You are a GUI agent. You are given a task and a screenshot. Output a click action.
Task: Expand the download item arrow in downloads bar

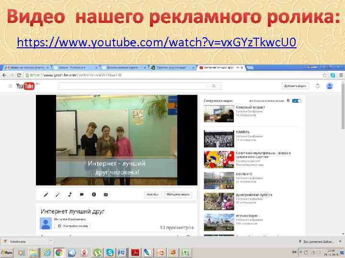click(x=51, y=241)
